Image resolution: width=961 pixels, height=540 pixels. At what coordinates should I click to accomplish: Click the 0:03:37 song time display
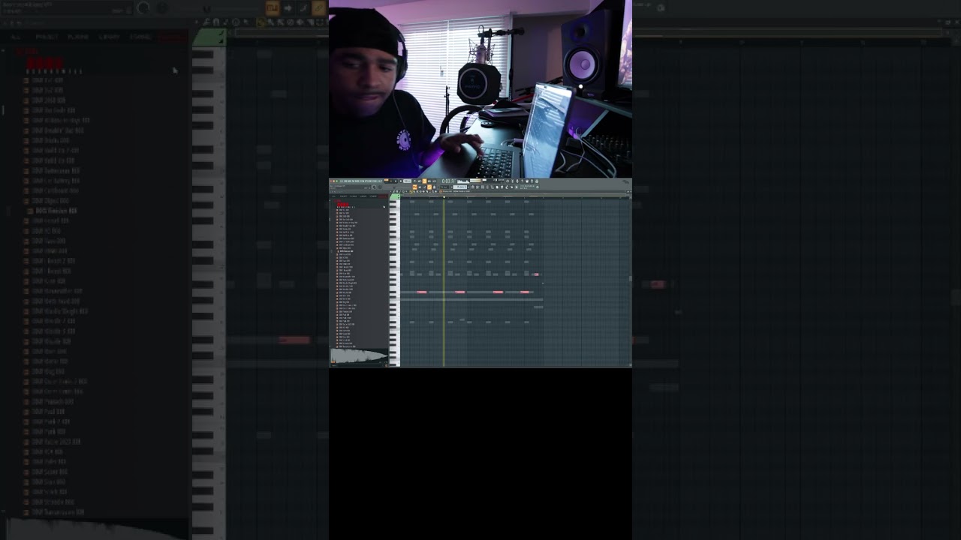448,181
